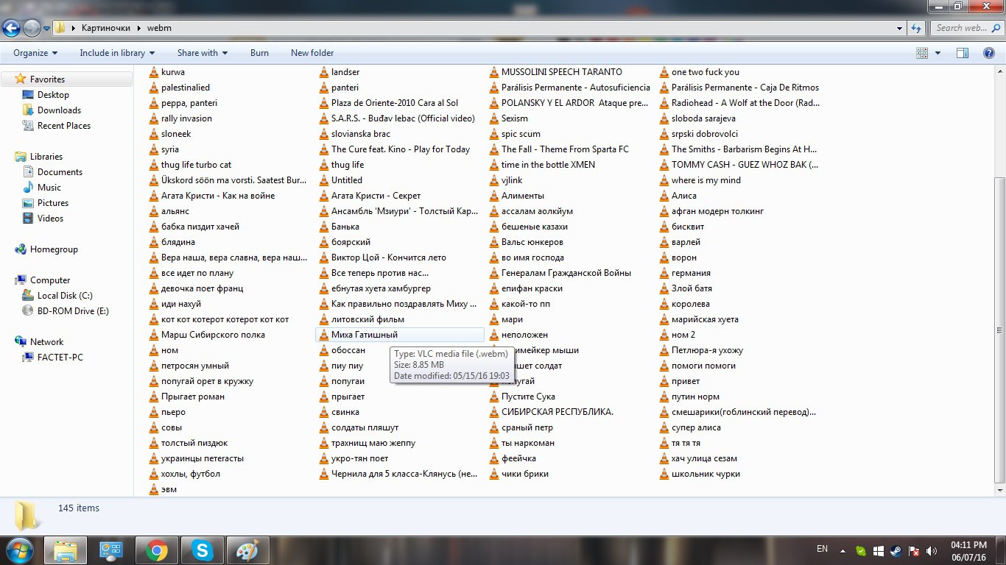This screenshot has height=565, width=1006.
Task: Click folder thumbnail in details pane
Action: point(27,515)
